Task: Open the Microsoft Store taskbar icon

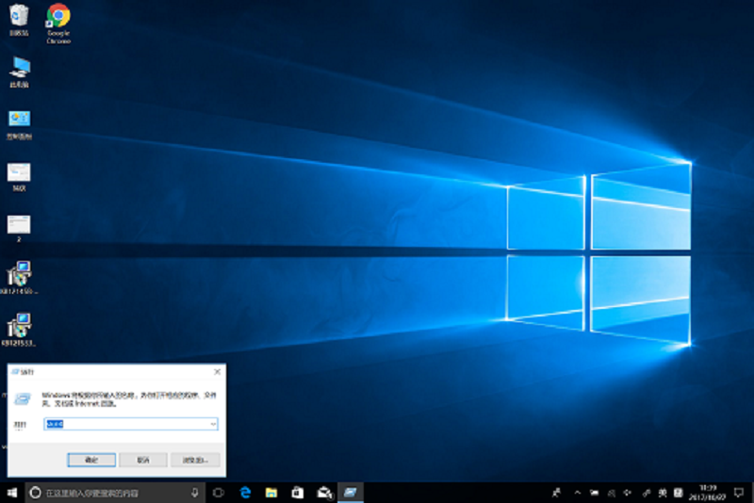Action: point(298,493)
